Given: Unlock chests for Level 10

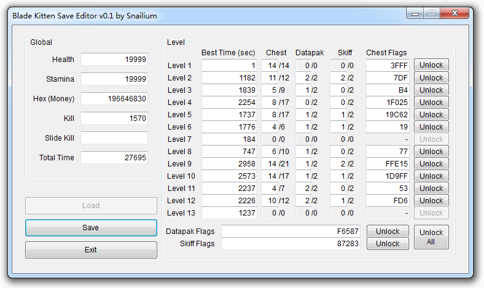Looking at the screenshot, I should [x=431, y=176].
